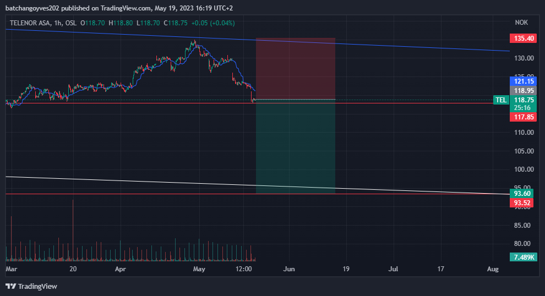The image size is (545, 296).
Task: Select the TELENOR ASA symbol title
Action: point(30,23)
